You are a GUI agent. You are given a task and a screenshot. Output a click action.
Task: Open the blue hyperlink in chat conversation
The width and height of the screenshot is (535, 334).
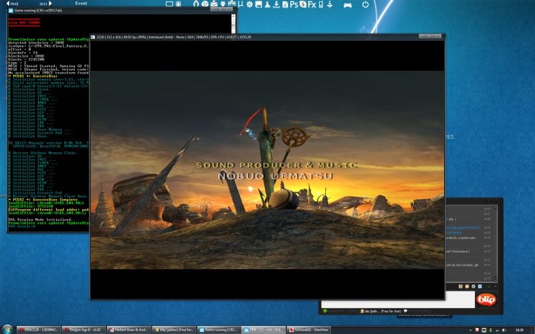coord(463,227)
